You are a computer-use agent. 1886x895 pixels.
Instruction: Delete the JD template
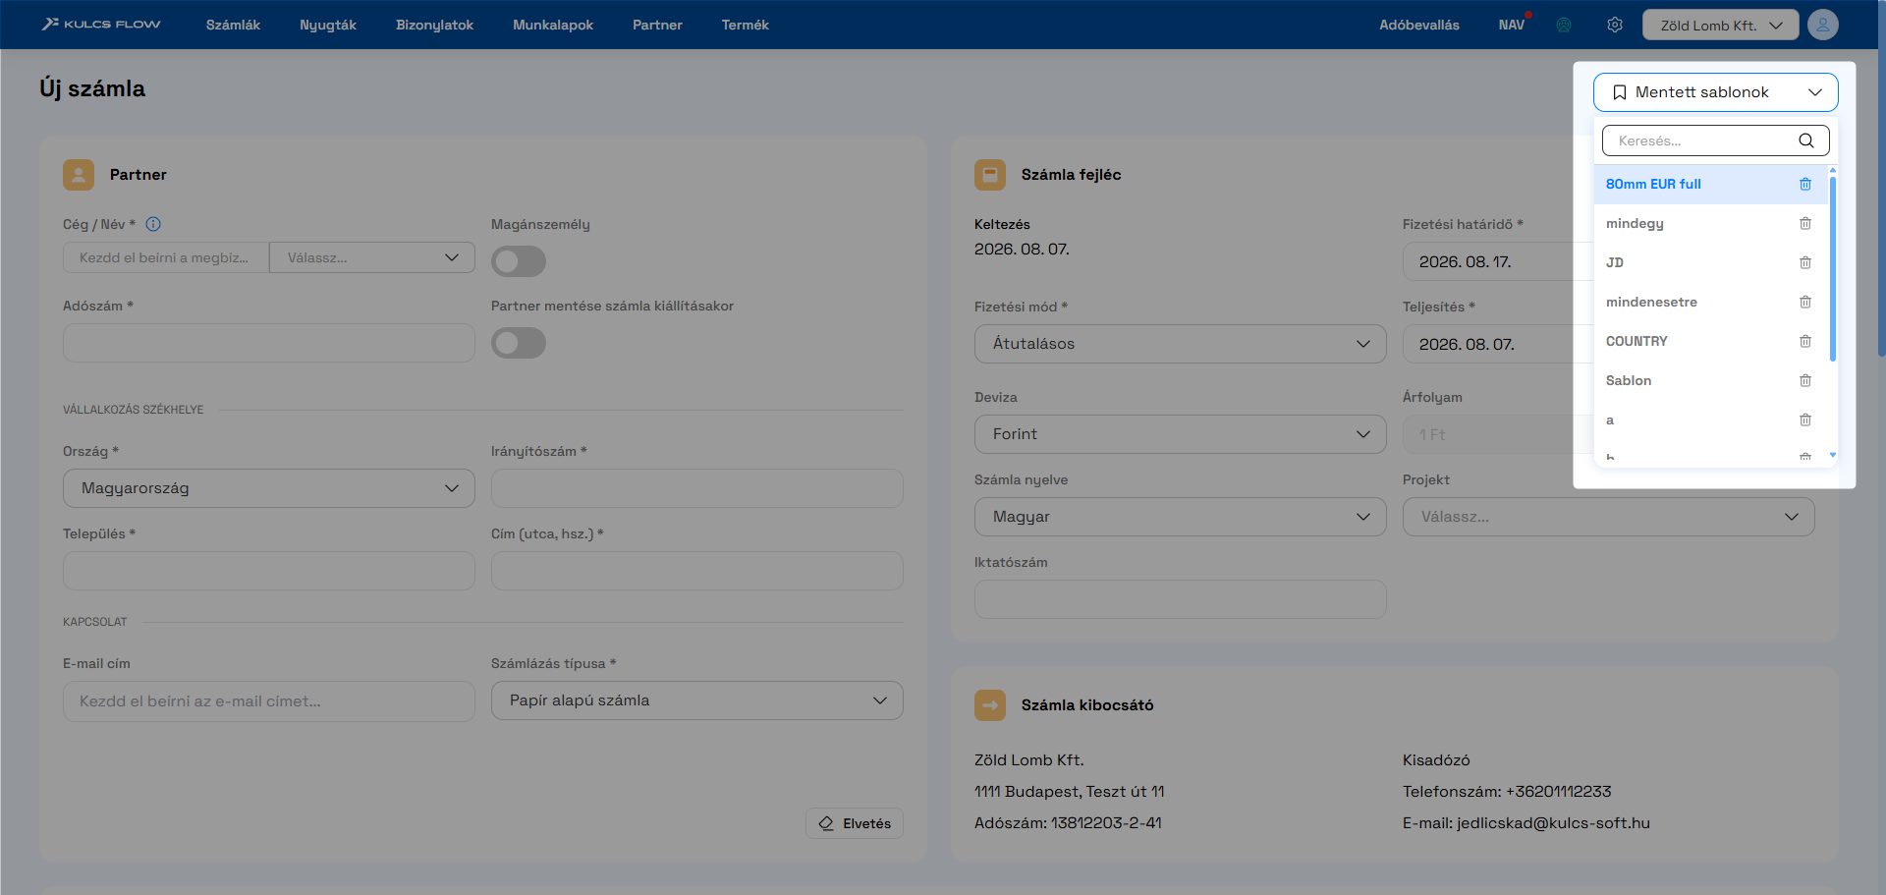coord(1805,262)
